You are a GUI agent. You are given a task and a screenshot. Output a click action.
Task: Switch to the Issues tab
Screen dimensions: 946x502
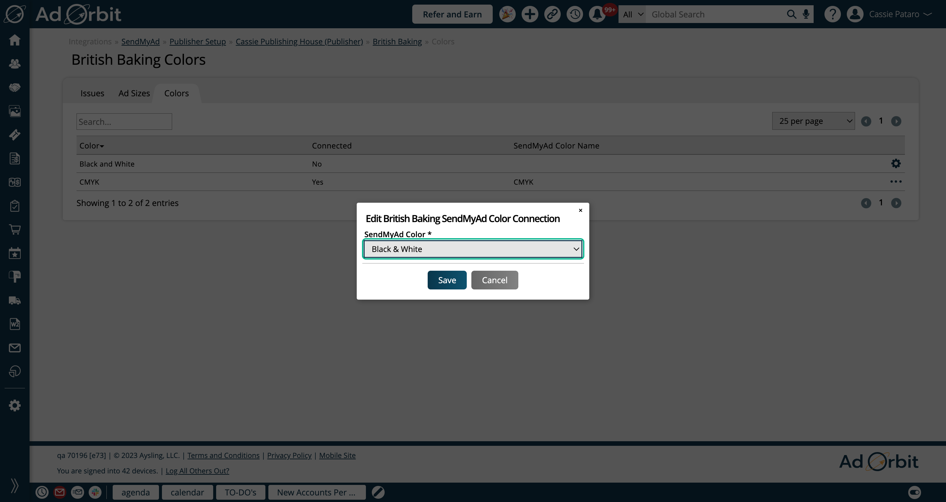click(92, 93)
